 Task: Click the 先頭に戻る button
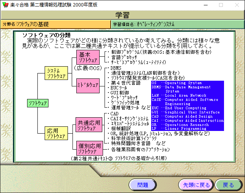(x=196, y=185)
